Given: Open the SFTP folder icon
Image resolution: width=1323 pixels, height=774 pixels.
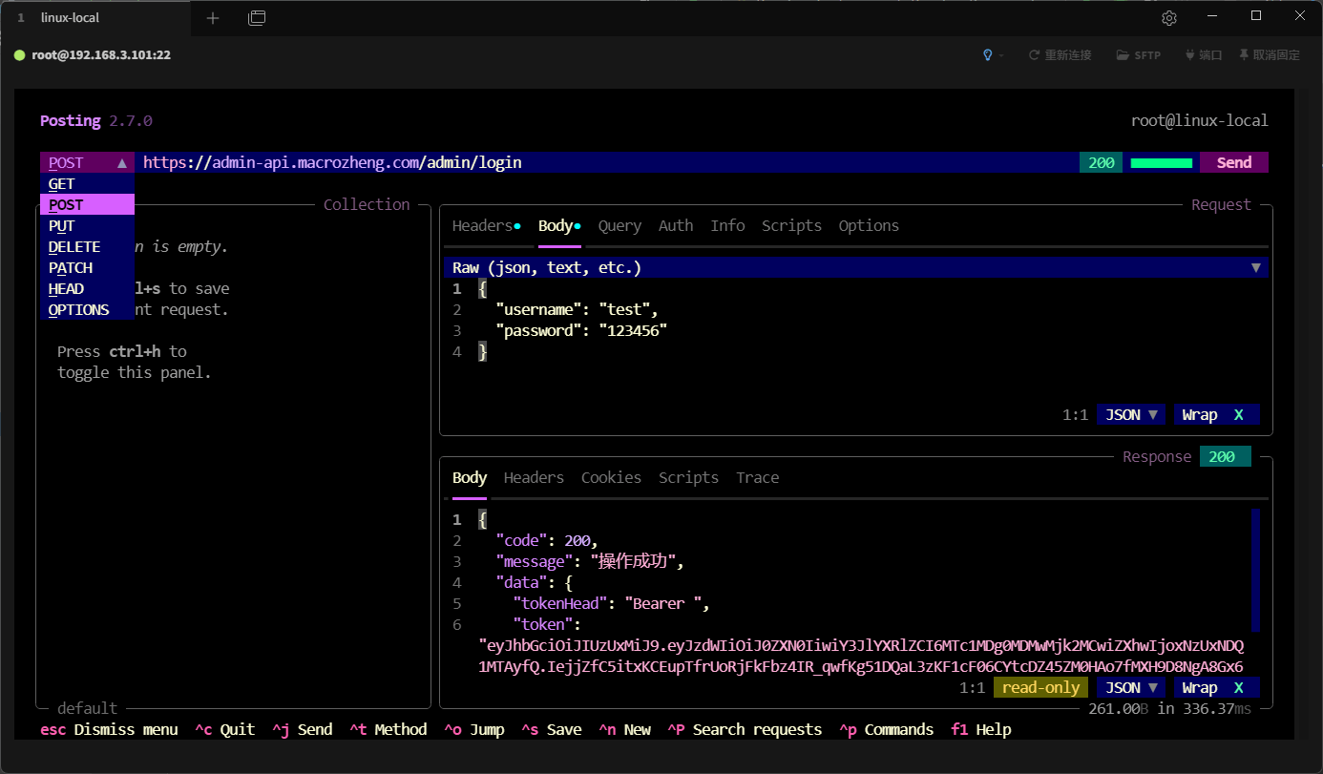Looking at the screenshot, I should (1123, 55).
